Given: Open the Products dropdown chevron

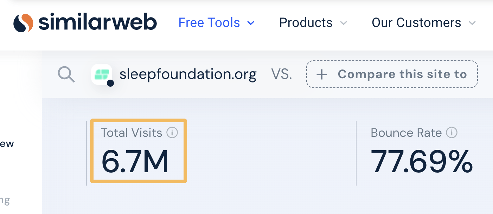Looking at the screenshot, I should pos(344,23).
